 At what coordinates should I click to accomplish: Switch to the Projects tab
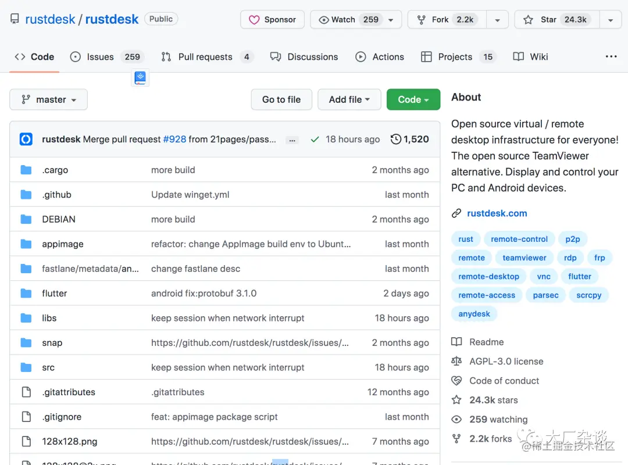tap(459, 57)
